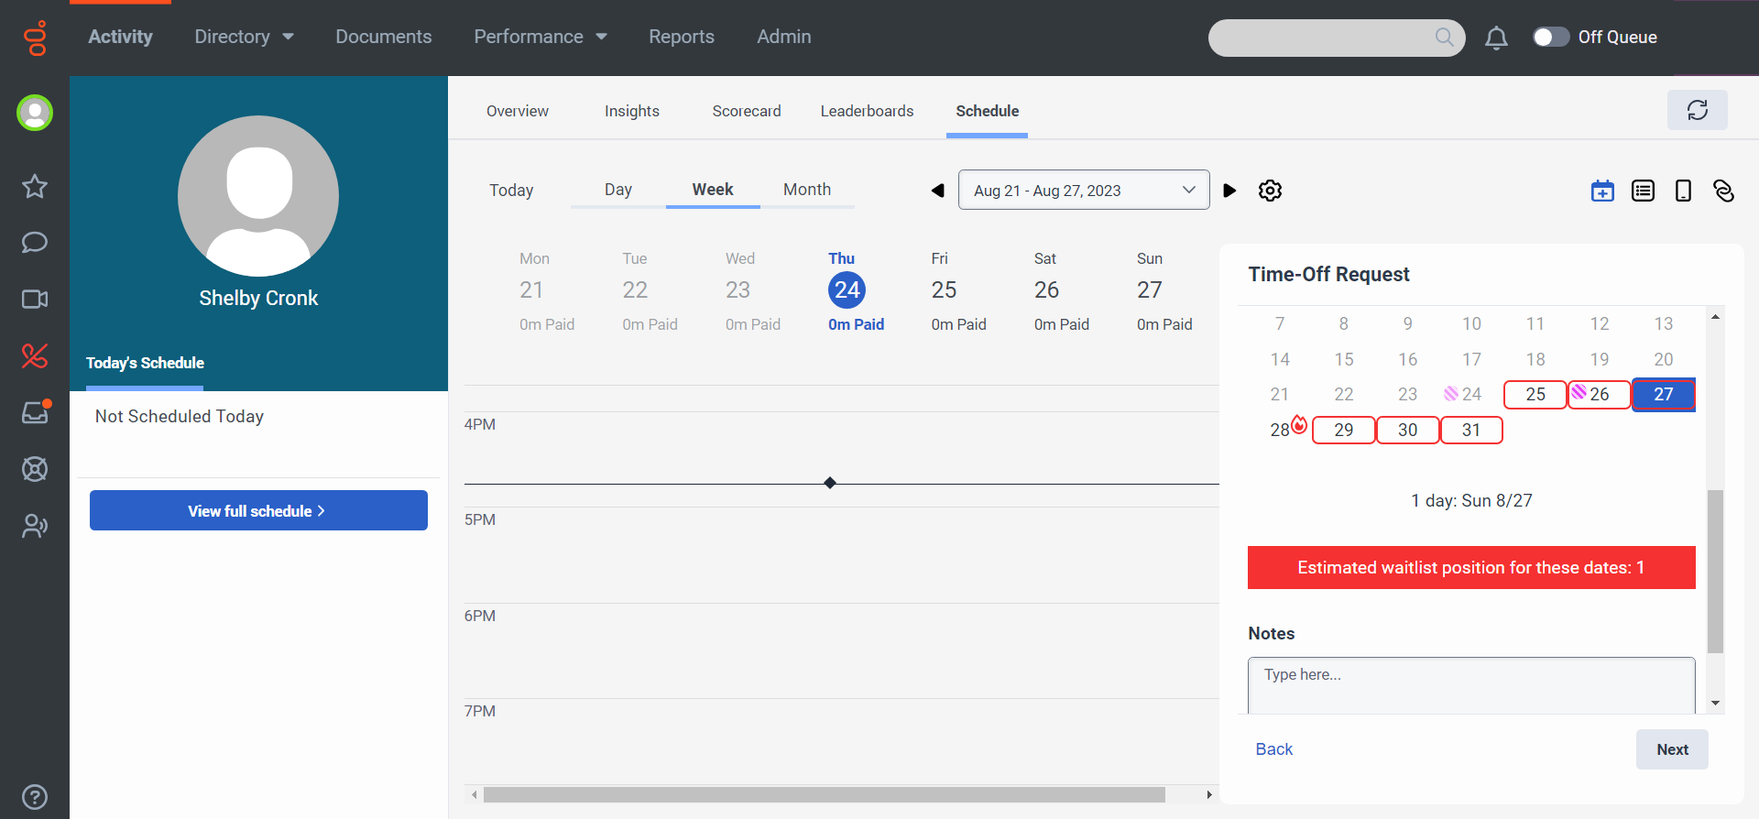The image size is (1759, 819).
Task: Expand the Performance menu dropdown
Action: [540, 37]
